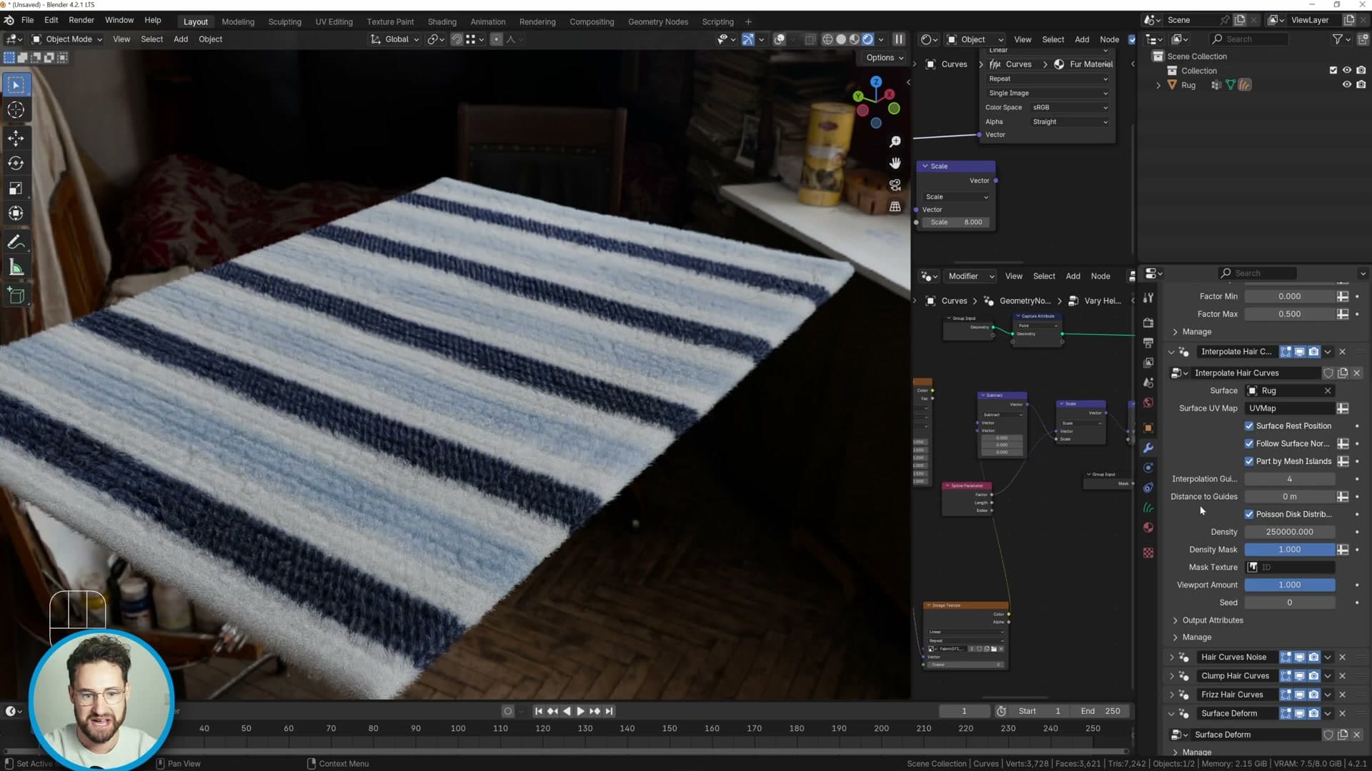Select the Transform tool
Image resolution: width=1372 pixels, height=771 pixels.
16,213
